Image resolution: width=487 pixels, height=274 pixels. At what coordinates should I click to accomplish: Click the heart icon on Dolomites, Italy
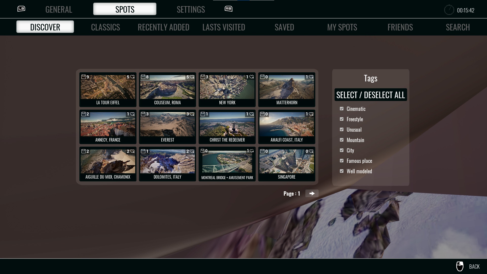[192, 151]
